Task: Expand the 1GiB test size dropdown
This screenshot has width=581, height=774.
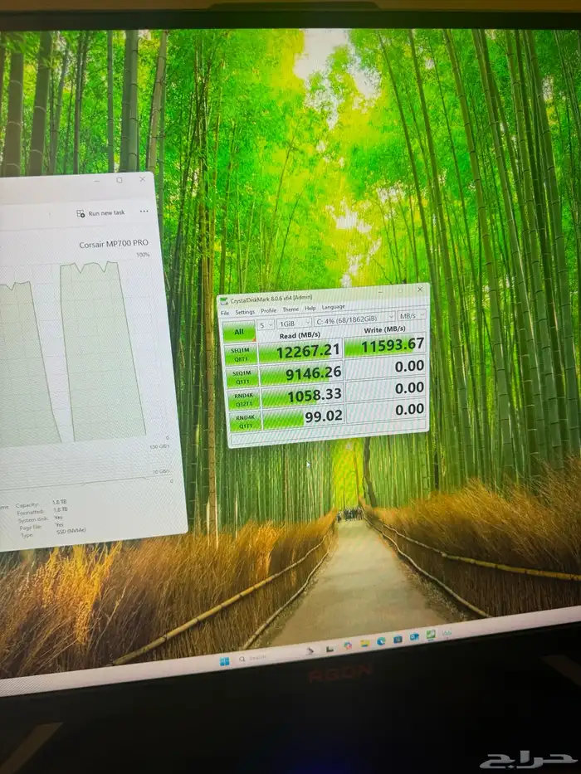Action: point(295,322)
